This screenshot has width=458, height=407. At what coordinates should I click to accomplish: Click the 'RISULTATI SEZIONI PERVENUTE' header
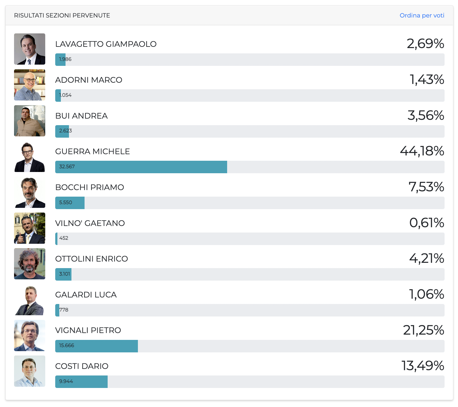[62, 15]
